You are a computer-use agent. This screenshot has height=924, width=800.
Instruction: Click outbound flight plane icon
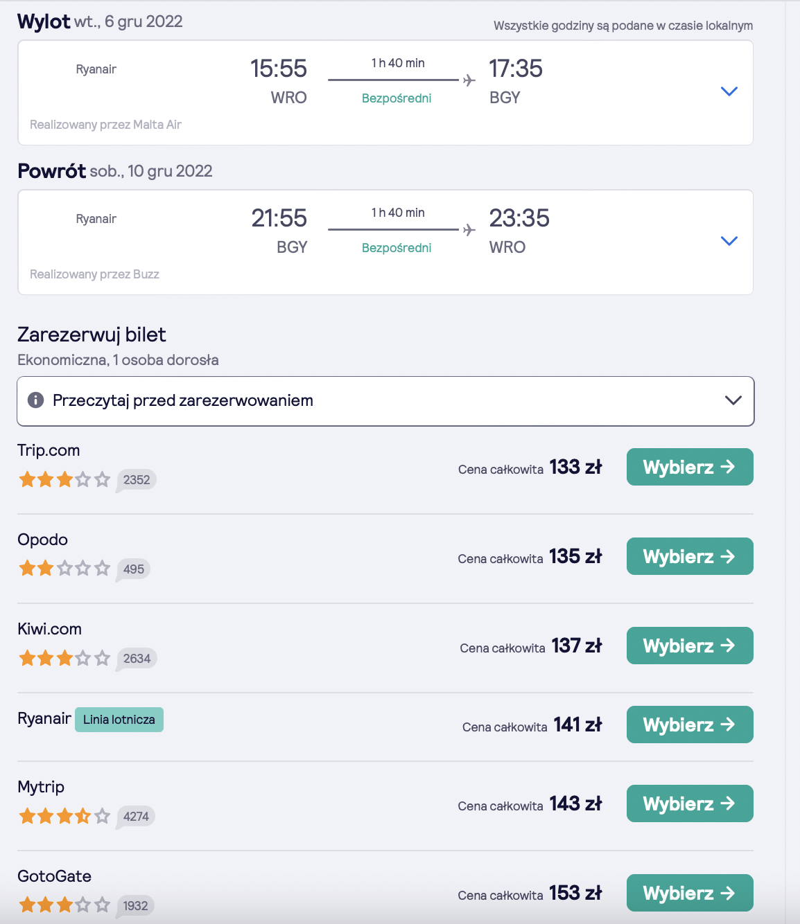coord(469,80)
